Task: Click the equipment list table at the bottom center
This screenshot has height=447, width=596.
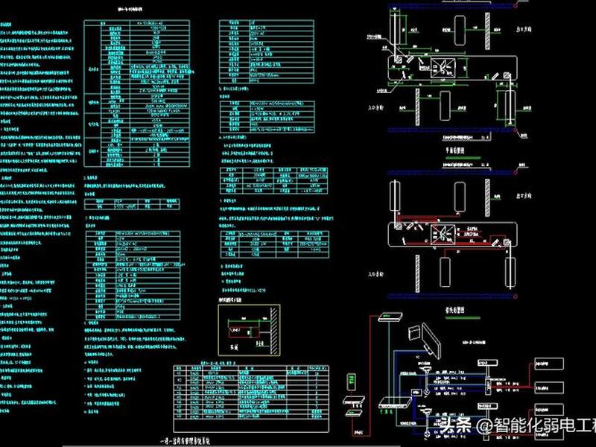Action: pos(251,399)
